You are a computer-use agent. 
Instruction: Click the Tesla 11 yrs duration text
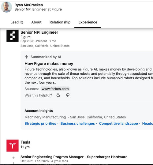(25, 147)
